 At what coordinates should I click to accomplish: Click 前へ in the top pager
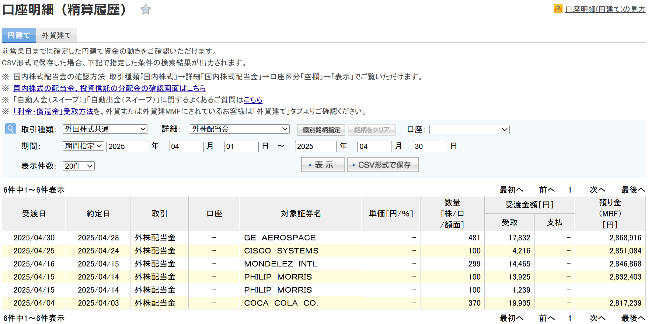(x=547, y=190)
